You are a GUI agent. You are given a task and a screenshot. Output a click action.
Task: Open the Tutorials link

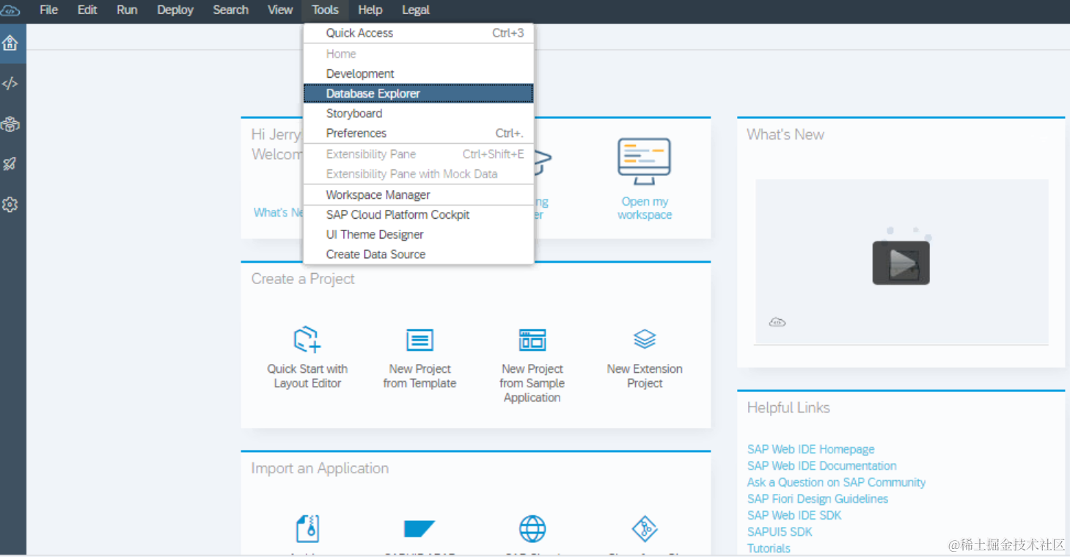click(769, 548)
